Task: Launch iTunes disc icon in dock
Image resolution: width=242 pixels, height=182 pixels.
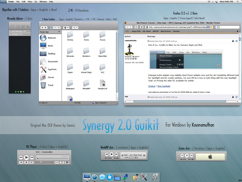Action: pyautogui.click(x=110, y=177)
